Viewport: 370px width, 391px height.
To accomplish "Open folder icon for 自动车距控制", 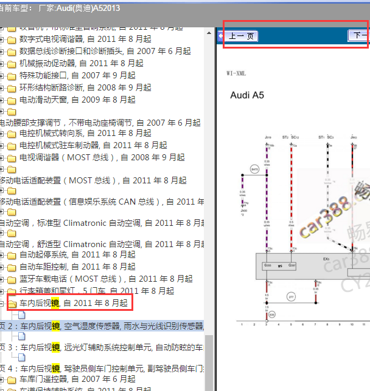I will 12,268.
